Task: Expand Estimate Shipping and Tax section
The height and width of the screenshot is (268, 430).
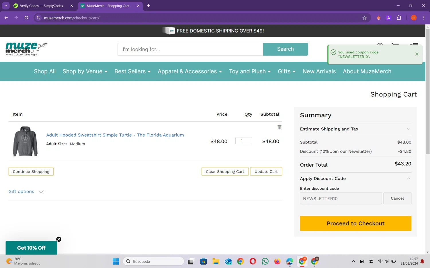Action: pos(355,129)
